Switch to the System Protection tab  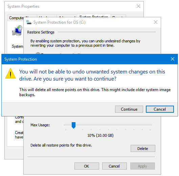point(94,16)
